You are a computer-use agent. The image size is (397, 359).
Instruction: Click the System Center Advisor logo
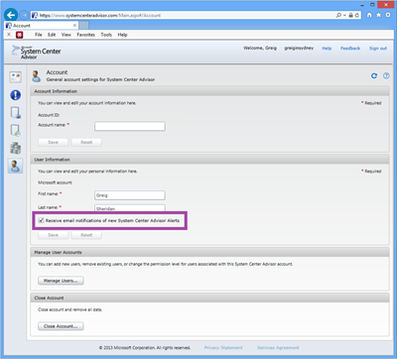(x=37, y=53)
